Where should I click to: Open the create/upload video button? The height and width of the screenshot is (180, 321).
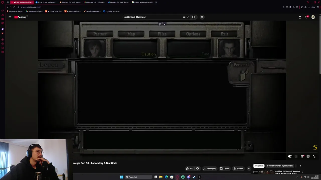pyautogui.click(x=300, y=17)
